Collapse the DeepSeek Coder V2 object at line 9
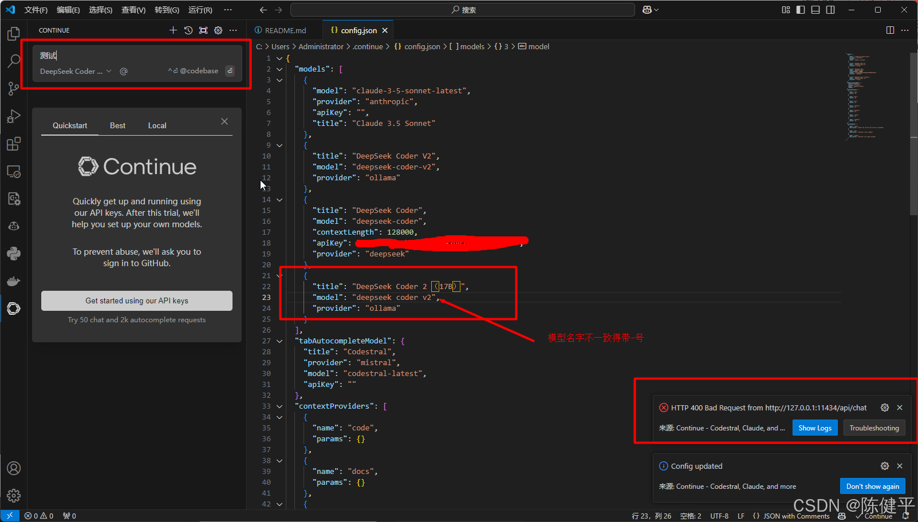 coord(279,145)
